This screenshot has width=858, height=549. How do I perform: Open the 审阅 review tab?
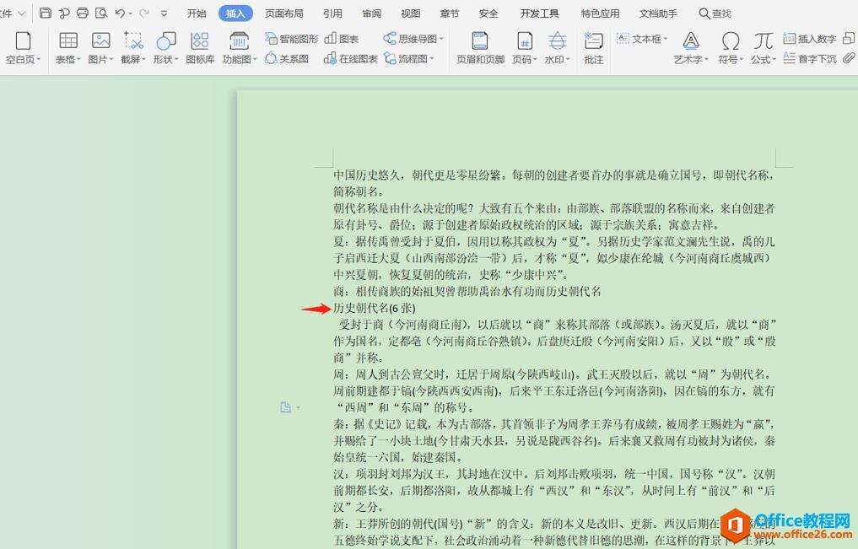372,13
